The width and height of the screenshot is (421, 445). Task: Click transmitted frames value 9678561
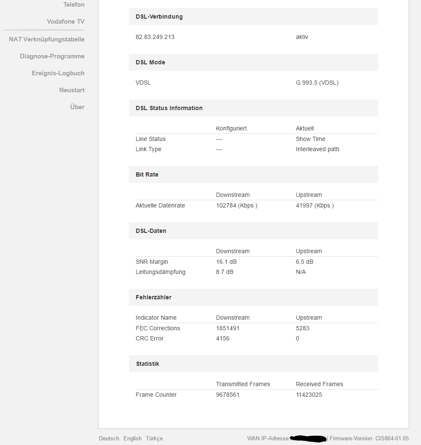[227, 395]
